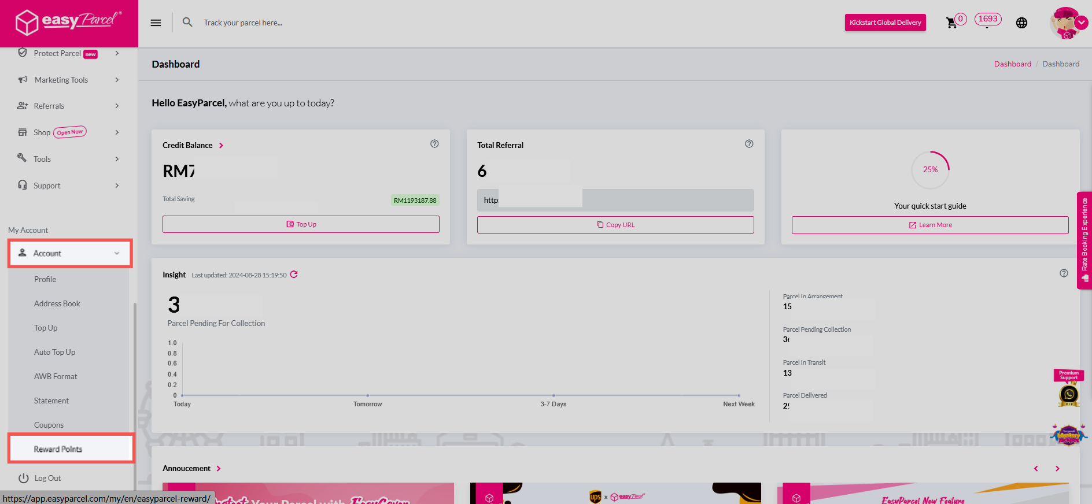This screenshot has width=1092, height=504.
Task: Open Auto Top Up page
Action: point(55,352)
